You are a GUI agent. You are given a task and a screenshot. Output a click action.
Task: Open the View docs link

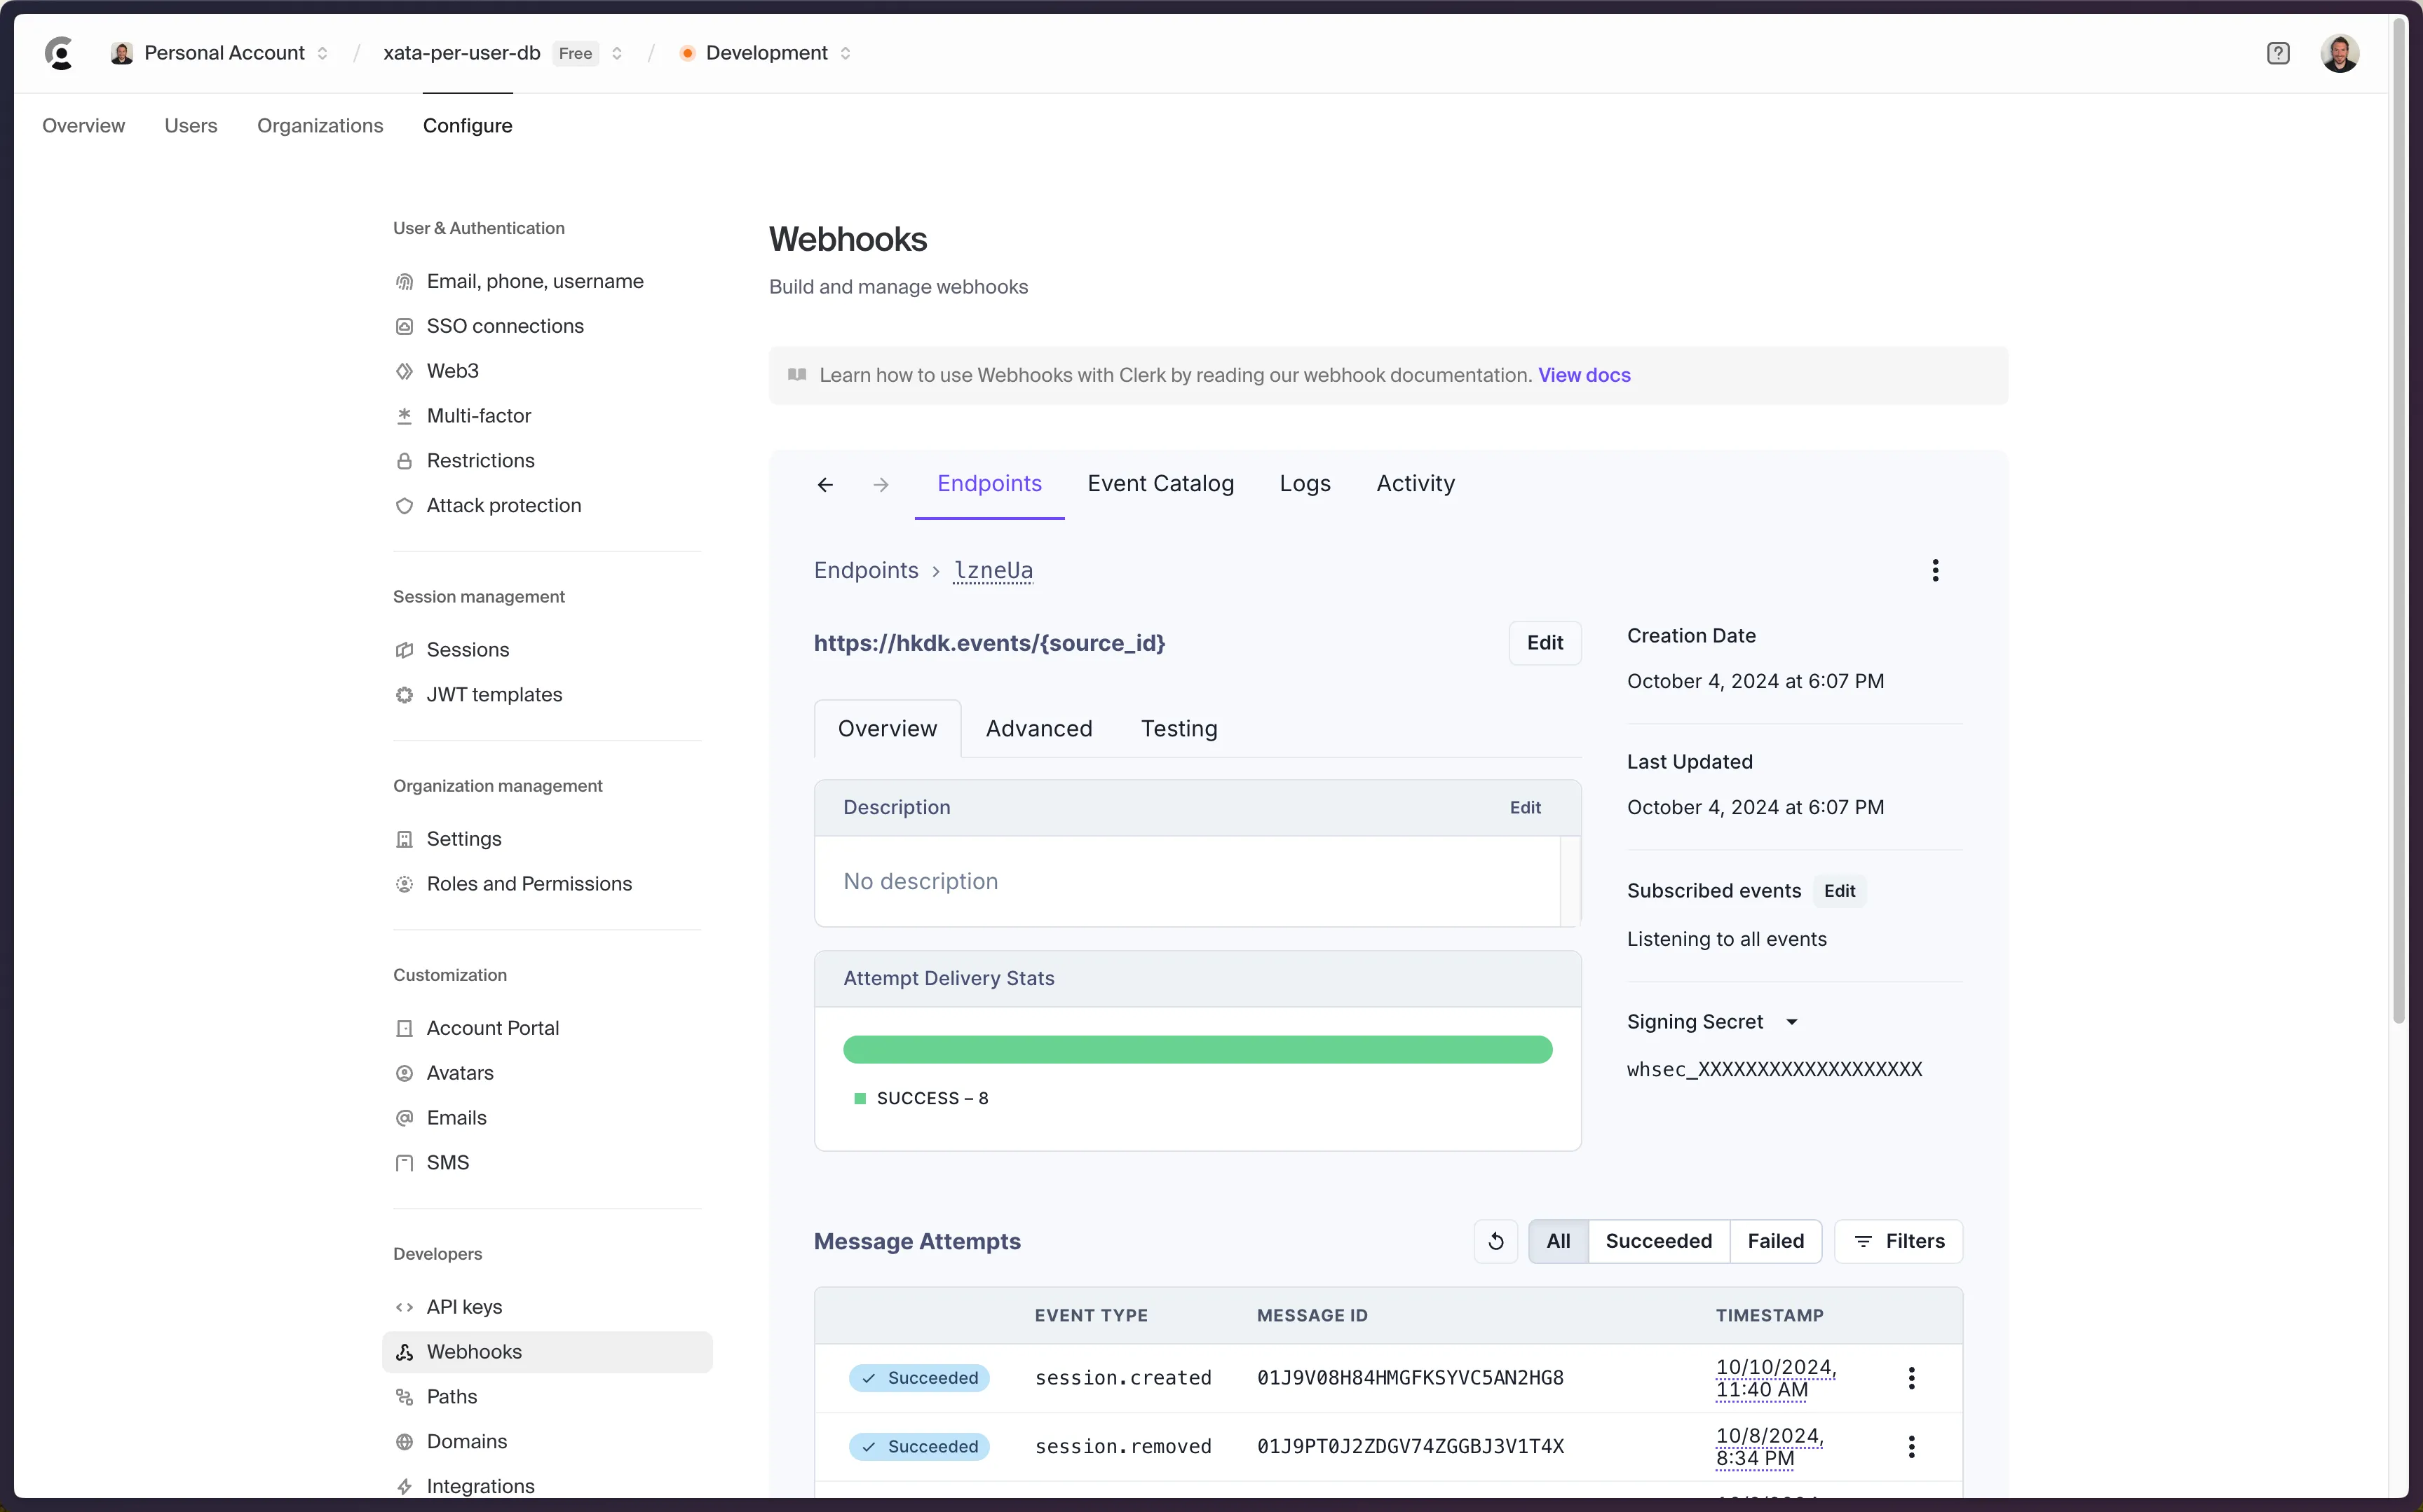coord(1584,375)
